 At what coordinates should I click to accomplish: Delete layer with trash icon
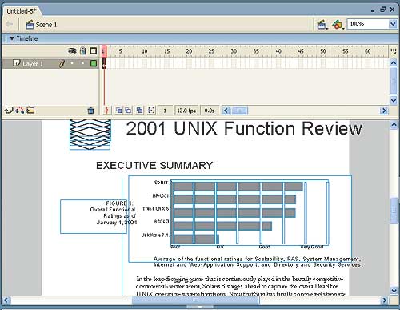91,111
